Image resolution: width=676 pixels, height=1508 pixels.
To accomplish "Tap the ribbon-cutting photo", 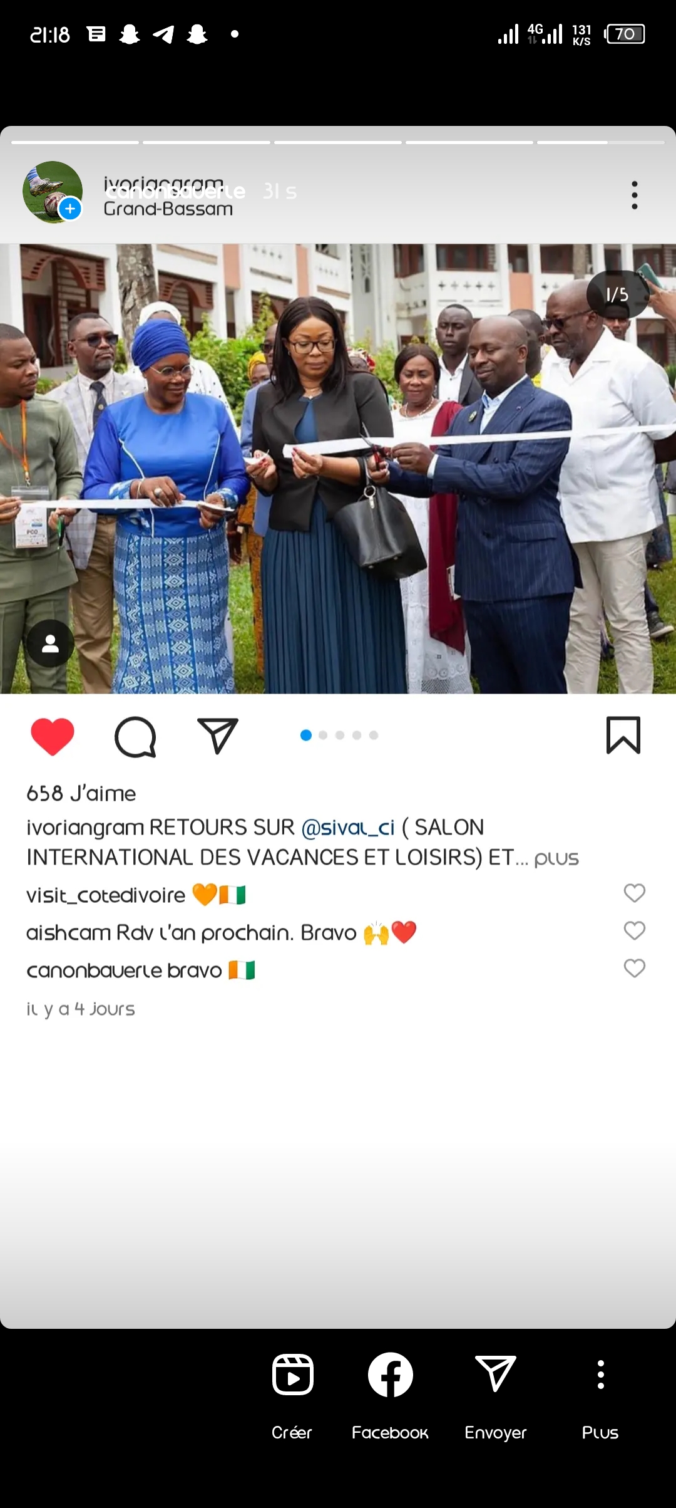I will point(338,469).
